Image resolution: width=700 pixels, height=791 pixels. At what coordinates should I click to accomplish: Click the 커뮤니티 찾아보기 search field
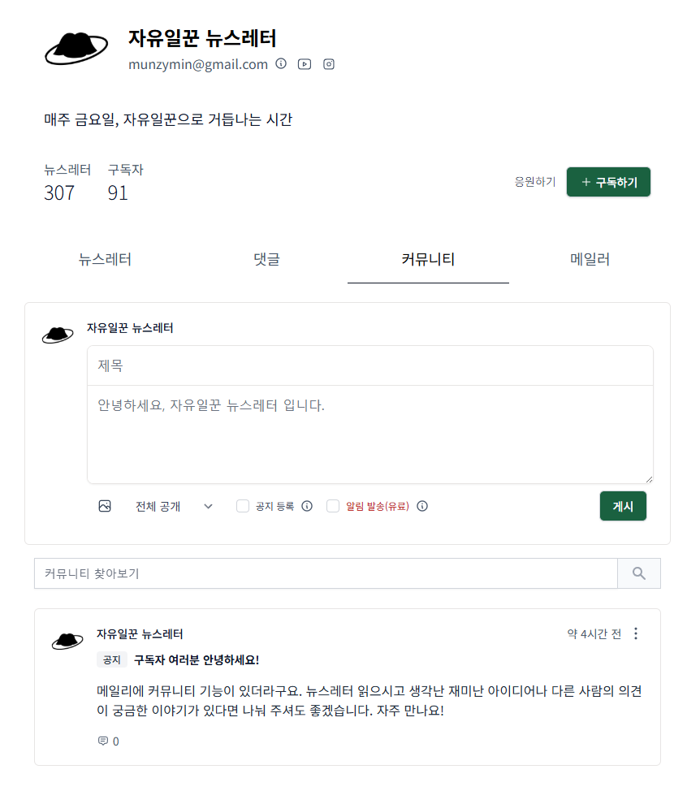325,573
